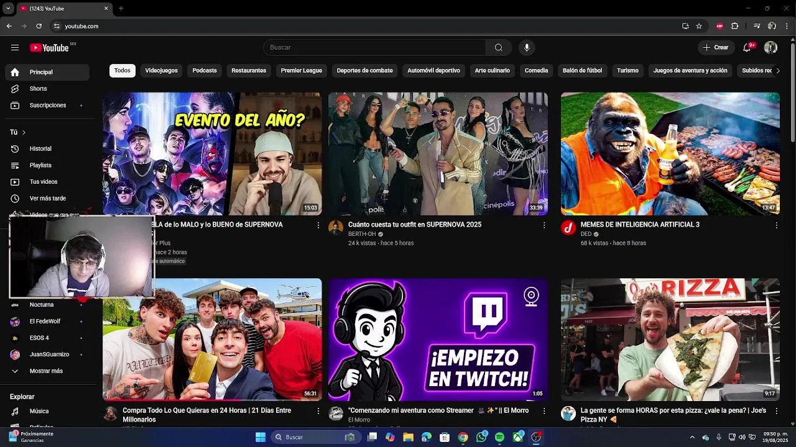Open Tus videos in sidebar
Viewport: 796px width, 447px height.
[47, 182]
